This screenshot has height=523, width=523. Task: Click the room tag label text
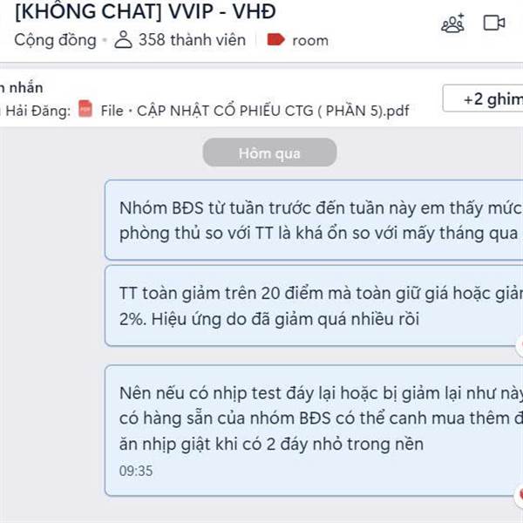310,40
